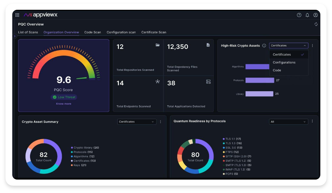Refresh the dashboard with the refresh icon
332x193 pixels.
(316, 24)
